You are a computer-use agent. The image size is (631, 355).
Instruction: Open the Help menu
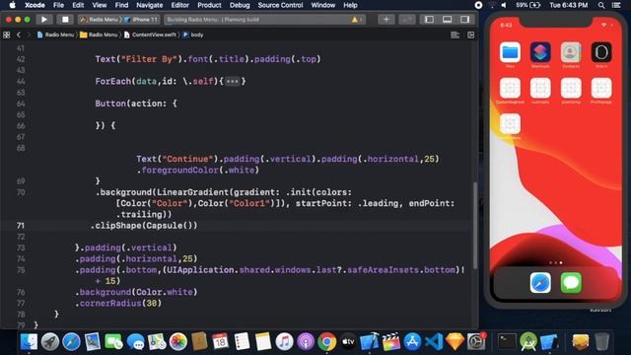pos(350,5)
